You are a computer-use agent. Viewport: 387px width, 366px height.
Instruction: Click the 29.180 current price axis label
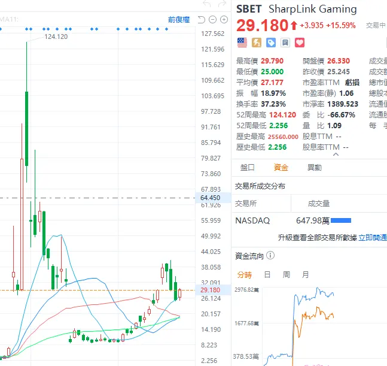click(x=211, y=290)
